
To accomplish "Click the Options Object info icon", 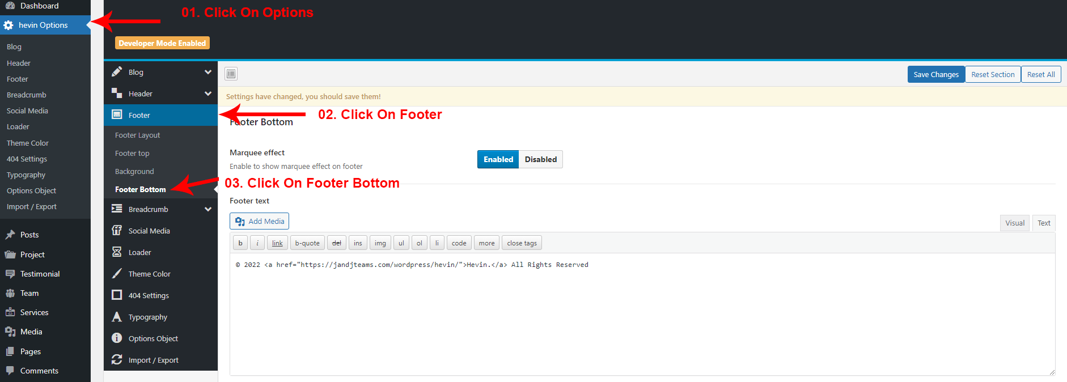I will coord(117,338).
